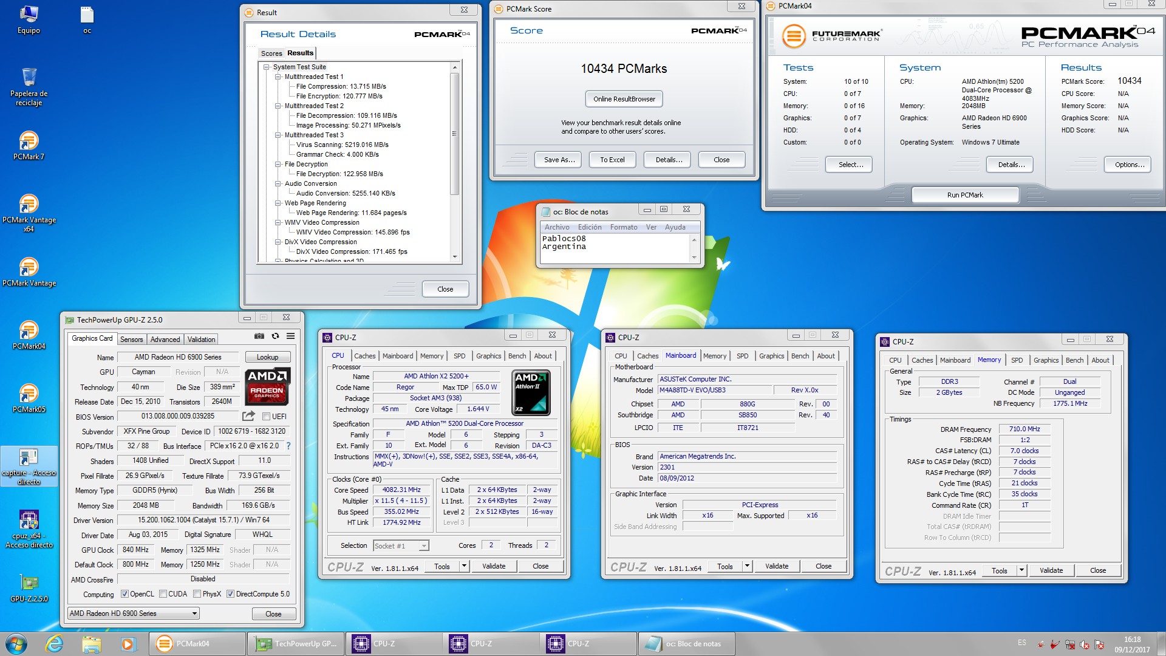The width and height of the screenshot is (1166, 656).
Task: Open the Papelera de reciclaje icon
Action: [x=29, y=86]
